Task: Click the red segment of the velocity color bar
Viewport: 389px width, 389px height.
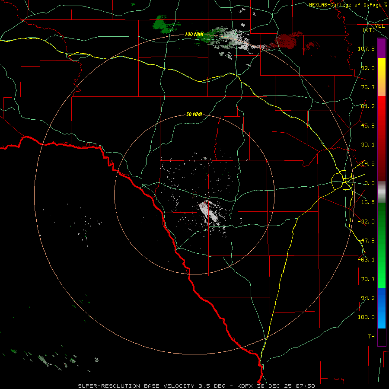Action: tap(382, 138)
